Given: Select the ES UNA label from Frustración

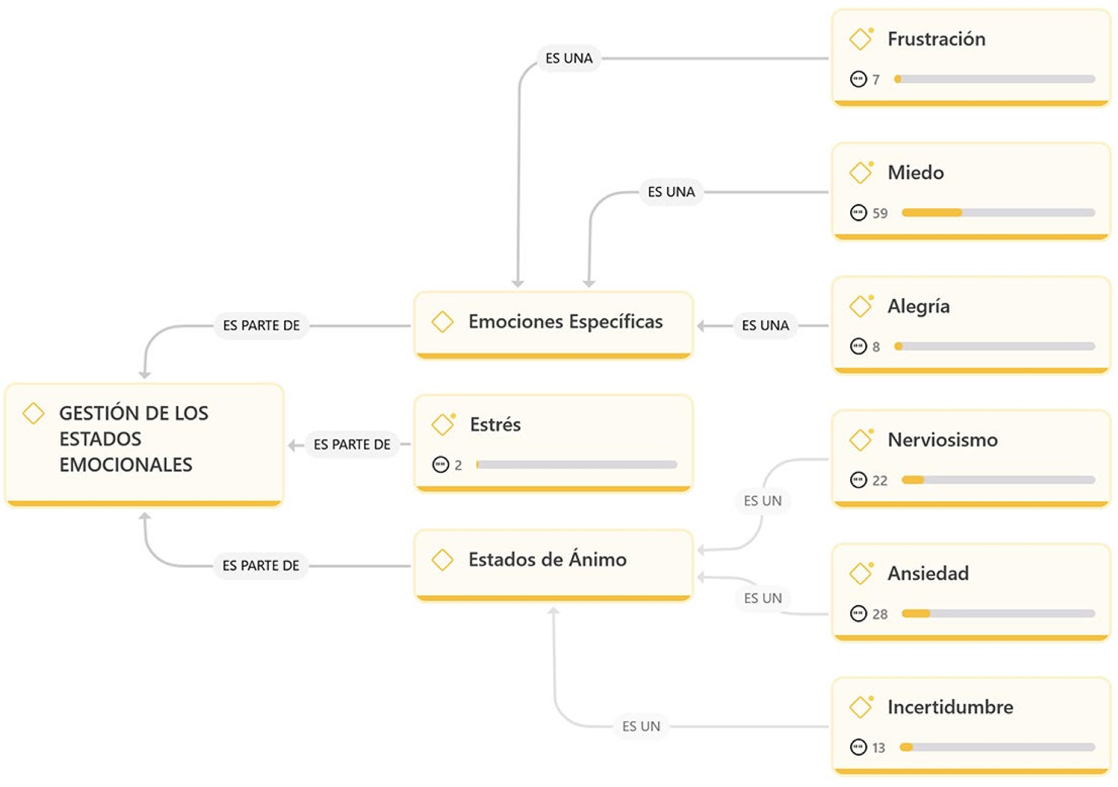Looking at the screenshot, I should [569, 58].
